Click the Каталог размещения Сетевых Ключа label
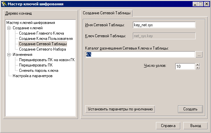Viewport: 211px width, 133px height. click(127, 48)
